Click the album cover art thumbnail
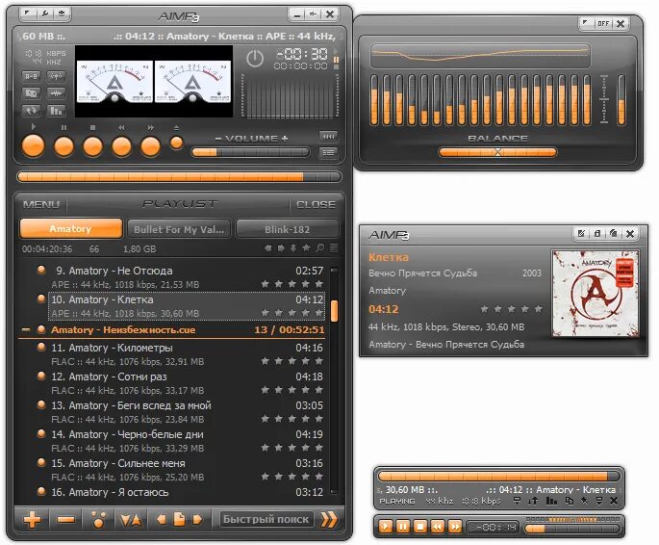Image resolution: width=659 pixels, height=545 pixels. click(x=596, y=294)
